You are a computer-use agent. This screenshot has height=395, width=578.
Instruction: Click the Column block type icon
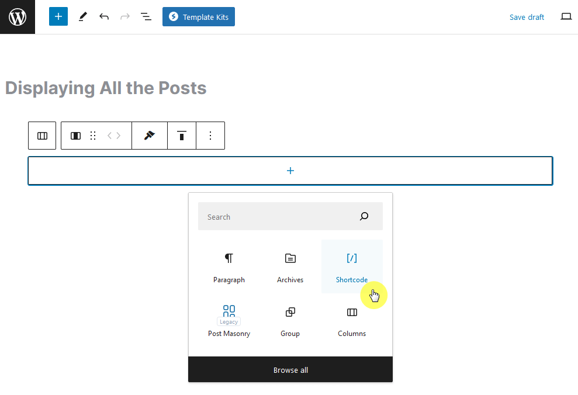75,136
